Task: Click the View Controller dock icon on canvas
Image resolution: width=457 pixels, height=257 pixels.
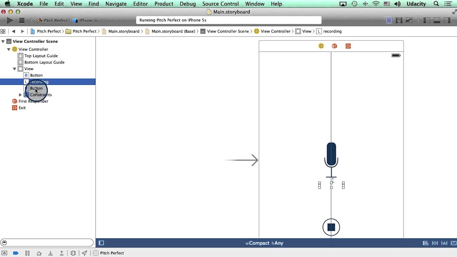Action: (x=321, y=46)
